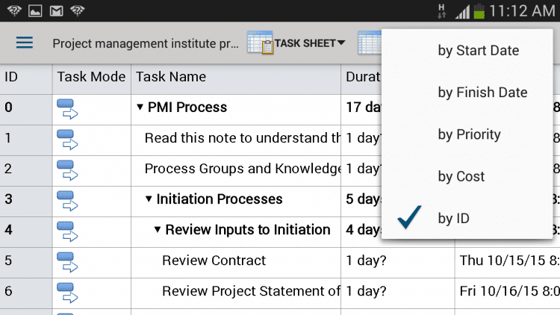Collapse the Initiation Processes group
Viewport: 560px width, 315px height.
[x=149, y=199]
